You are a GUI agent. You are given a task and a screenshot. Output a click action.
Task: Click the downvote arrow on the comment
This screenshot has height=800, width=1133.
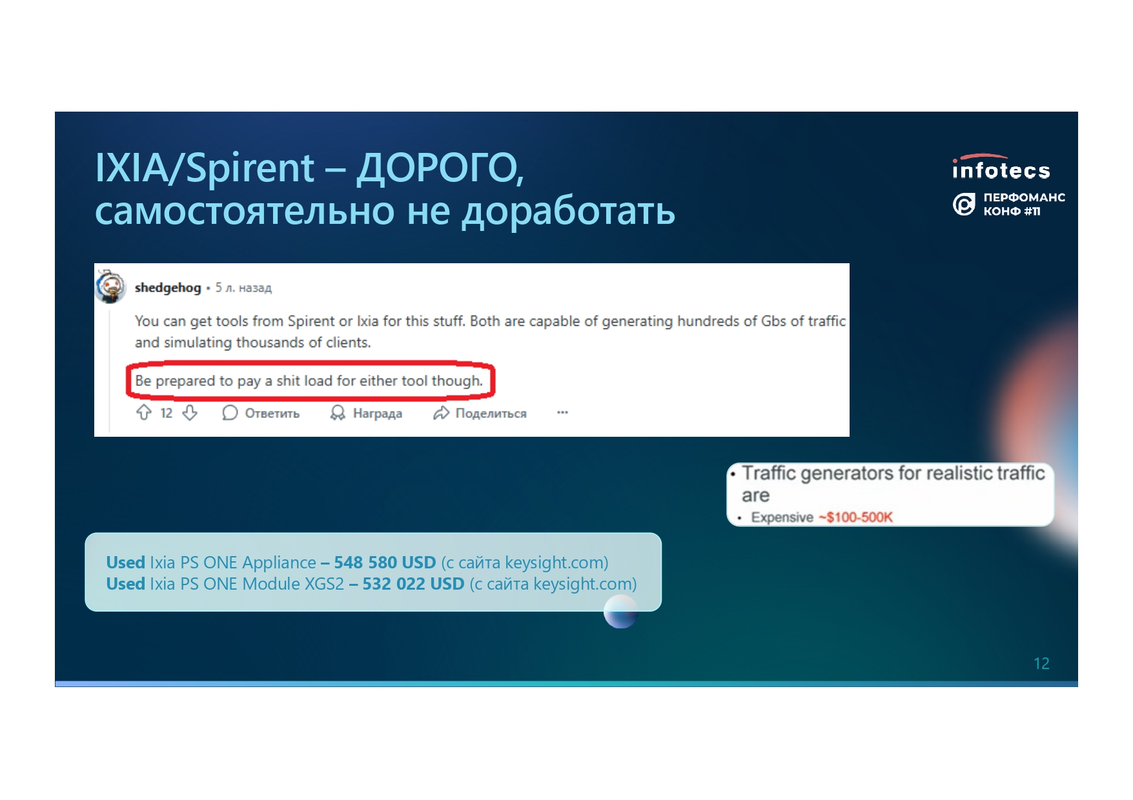190,412
